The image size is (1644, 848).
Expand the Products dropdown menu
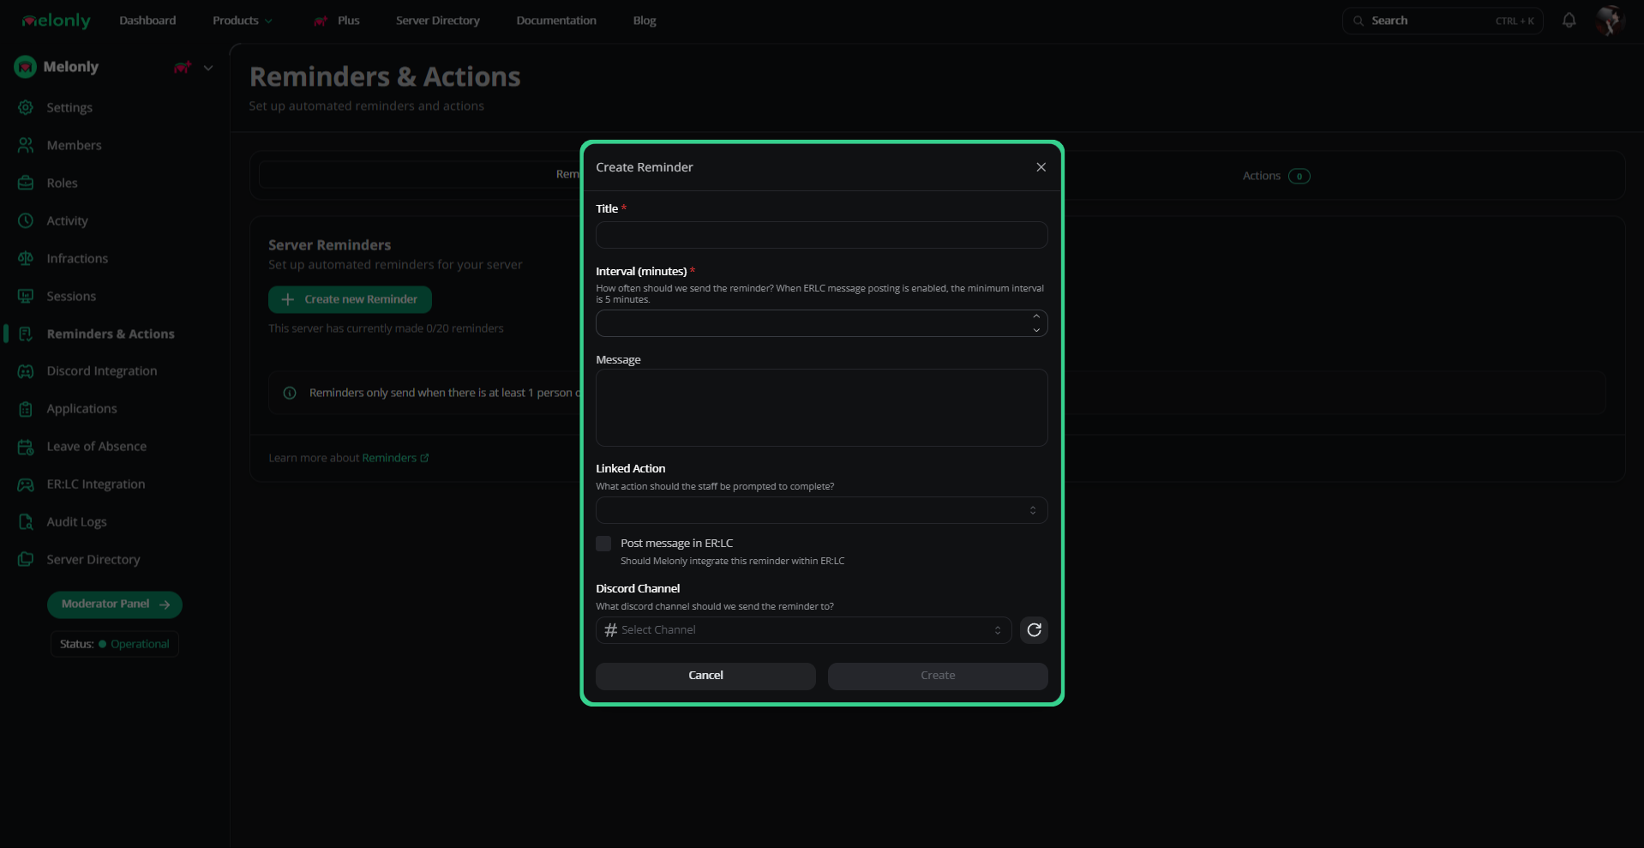[x=243, y=21]
